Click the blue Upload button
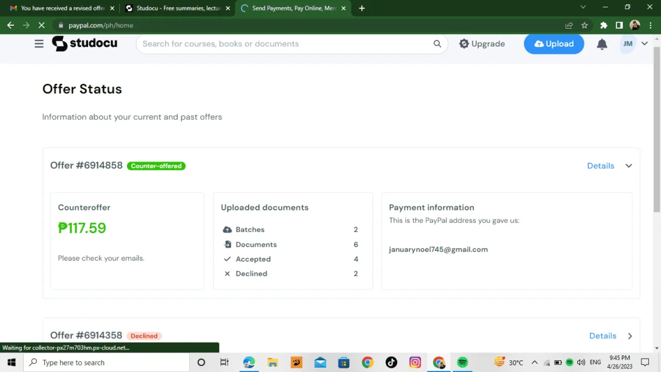Image resolution: width=661 pixels, height=372 pixels. pyautogui.click(x=554, y=44)
